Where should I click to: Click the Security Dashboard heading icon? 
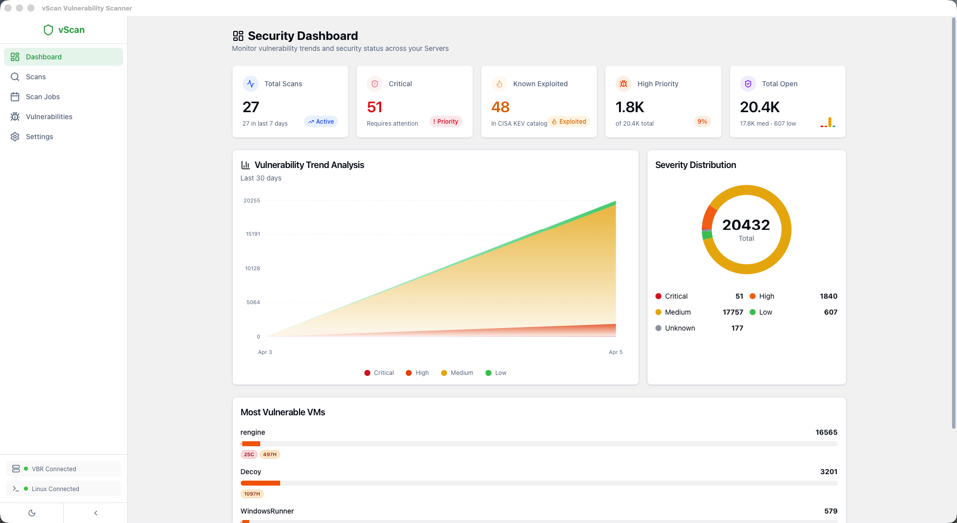238,36
